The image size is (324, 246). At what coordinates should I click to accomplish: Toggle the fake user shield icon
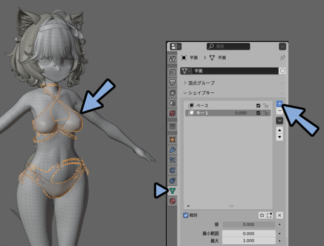coord(282,71)
